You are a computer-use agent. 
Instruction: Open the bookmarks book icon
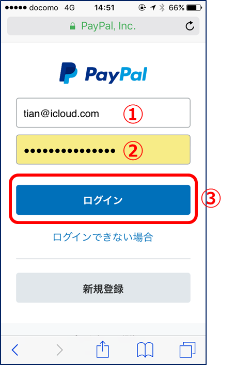coord(145,350)
